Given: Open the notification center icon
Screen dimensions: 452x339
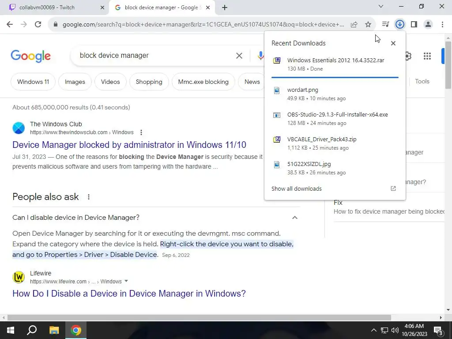Looking at the screenshot, I should coord(438,331).
